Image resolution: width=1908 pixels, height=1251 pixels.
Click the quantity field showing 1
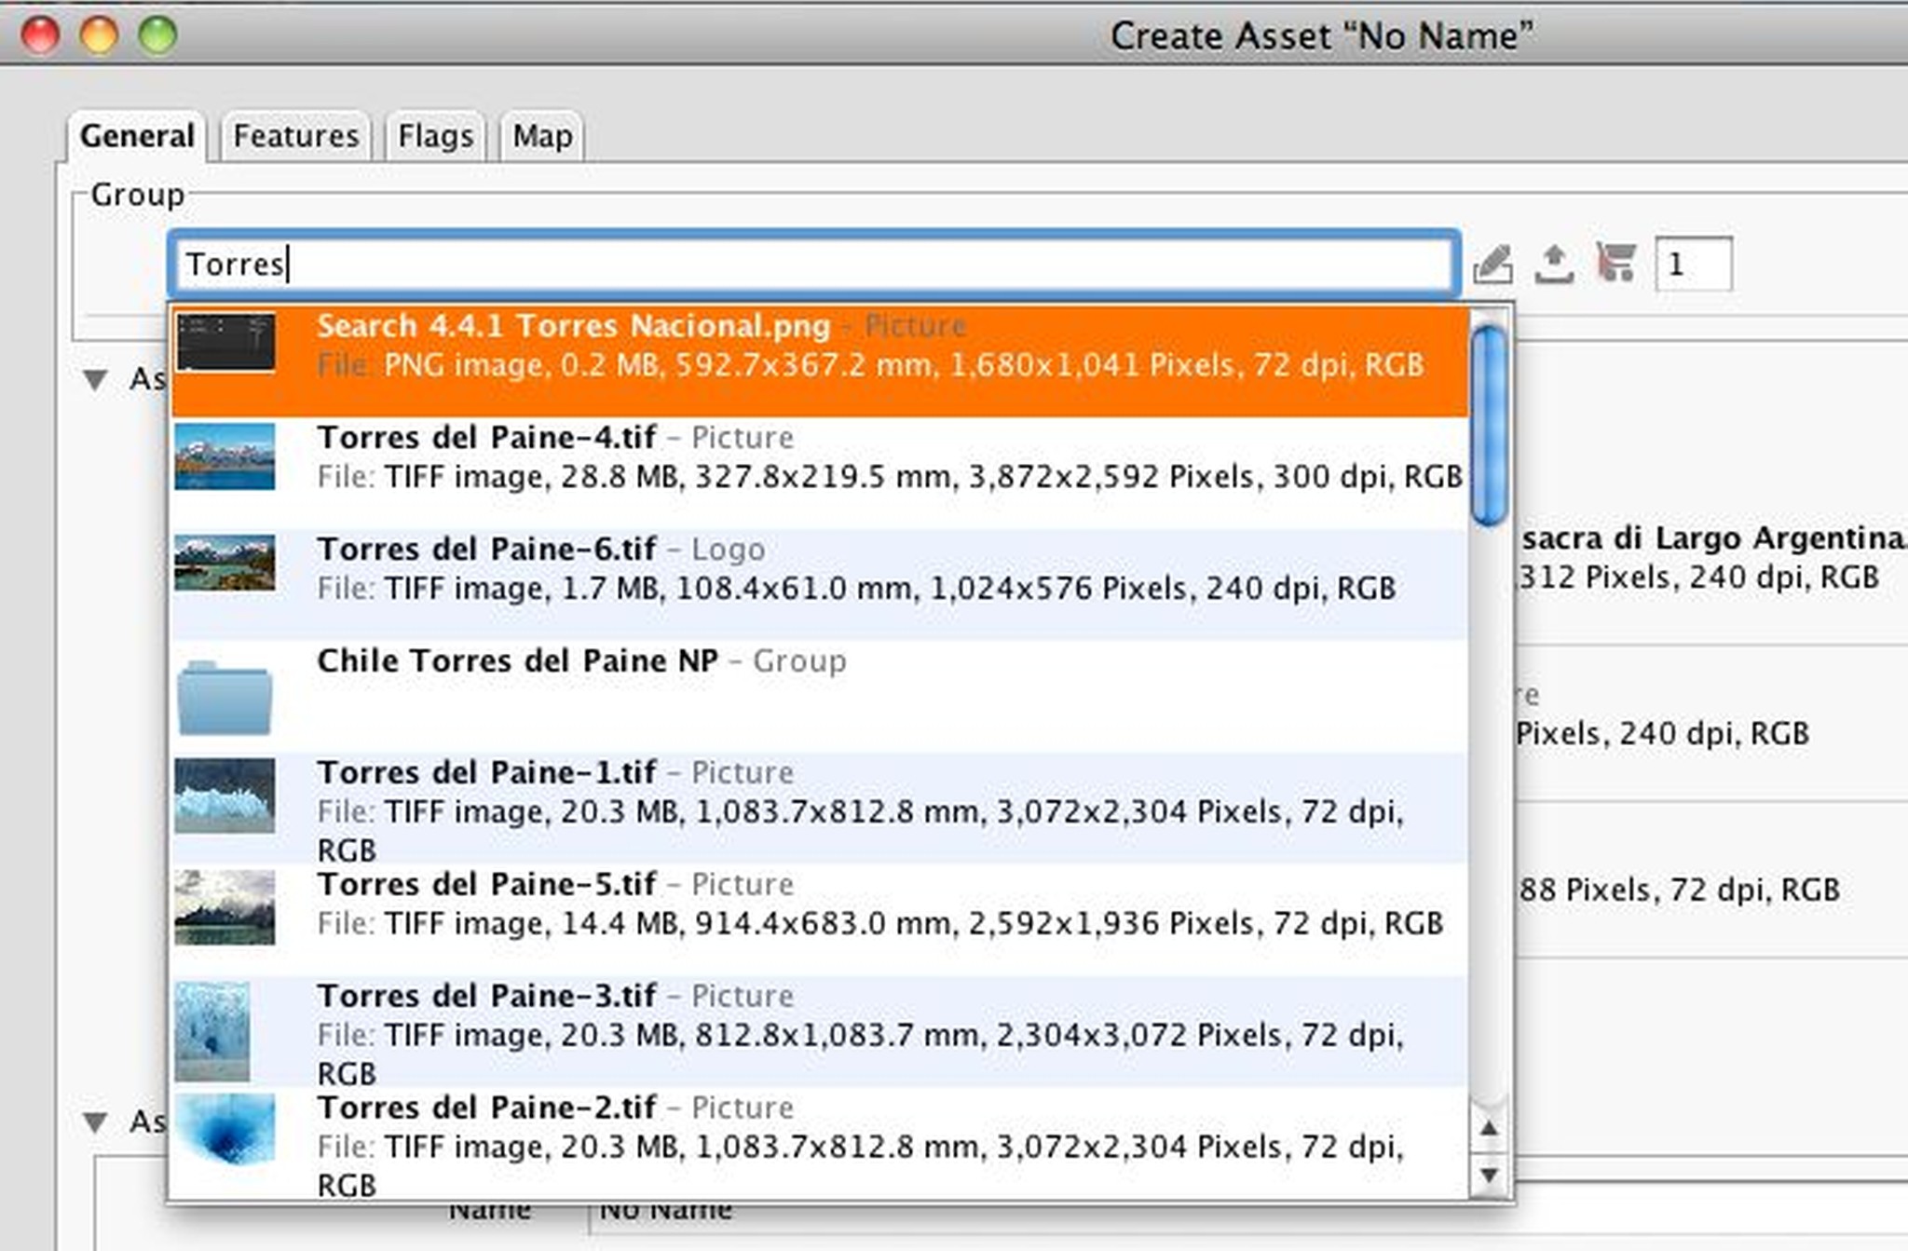(1692, 265)
